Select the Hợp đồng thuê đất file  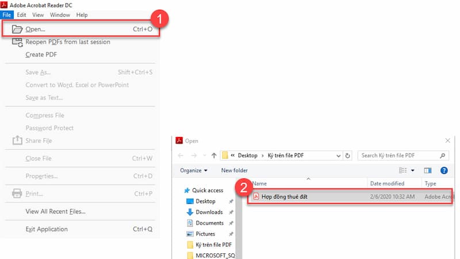coord(350,196)
